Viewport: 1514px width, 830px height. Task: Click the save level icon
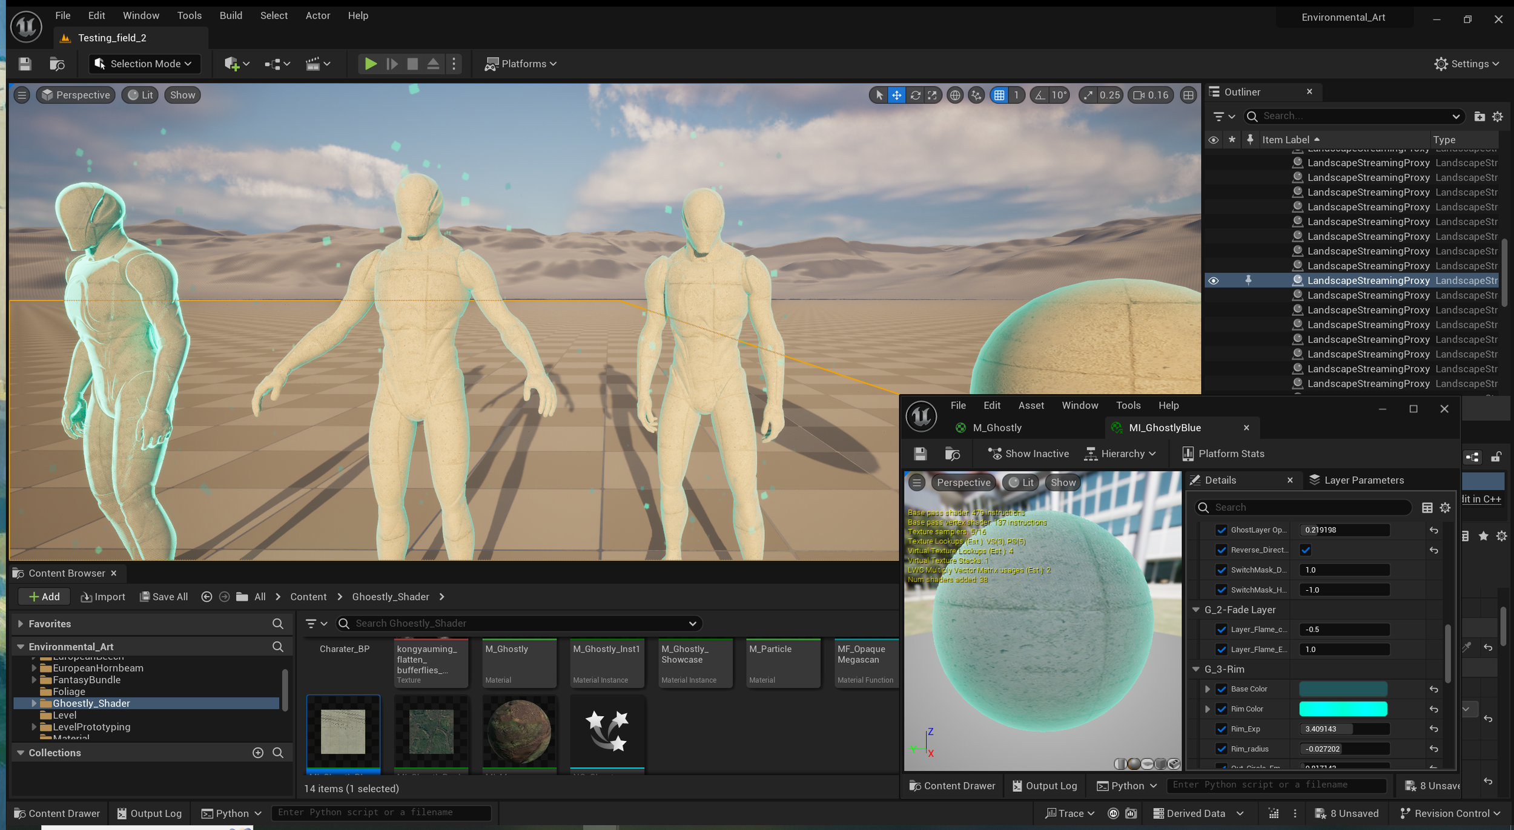click(x=25, y=64)
